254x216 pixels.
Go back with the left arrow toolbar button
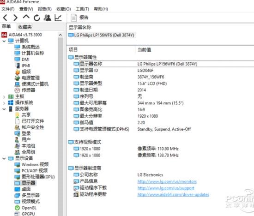click(x=5, y=18)
